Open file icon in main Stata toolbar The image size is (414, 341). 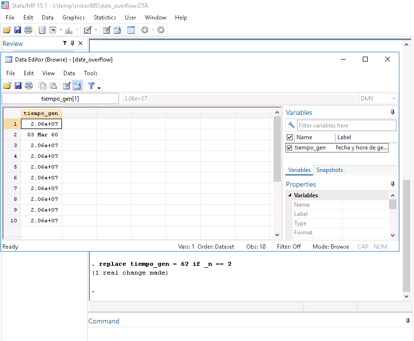pyautogui.click(x=7, y=30)
